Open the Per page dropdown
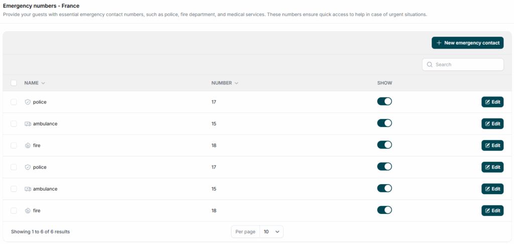 tap(271, 232)
